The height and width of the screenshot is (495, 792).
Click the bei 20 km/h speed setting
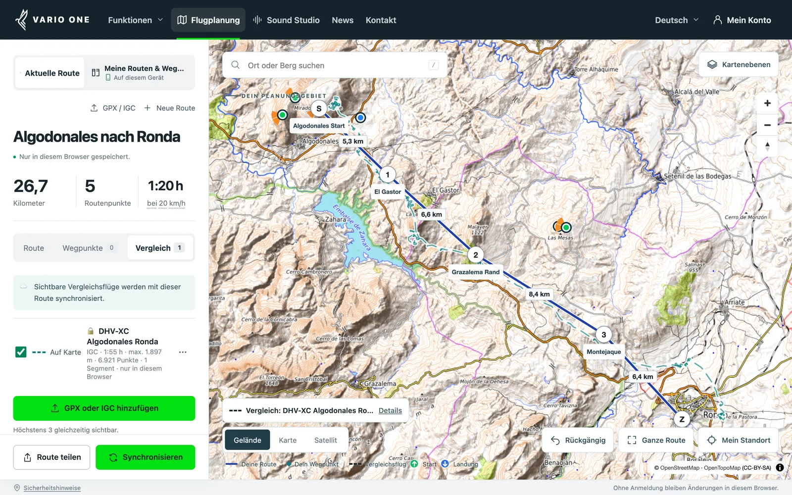click(x=166, y=203)
